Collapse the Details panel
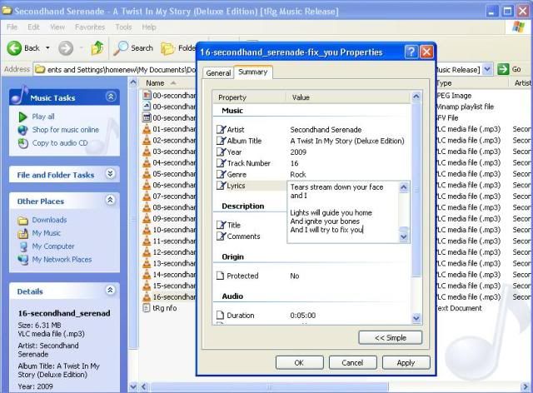The height and width of the screenshot is (393, 533). pos(110,291)
